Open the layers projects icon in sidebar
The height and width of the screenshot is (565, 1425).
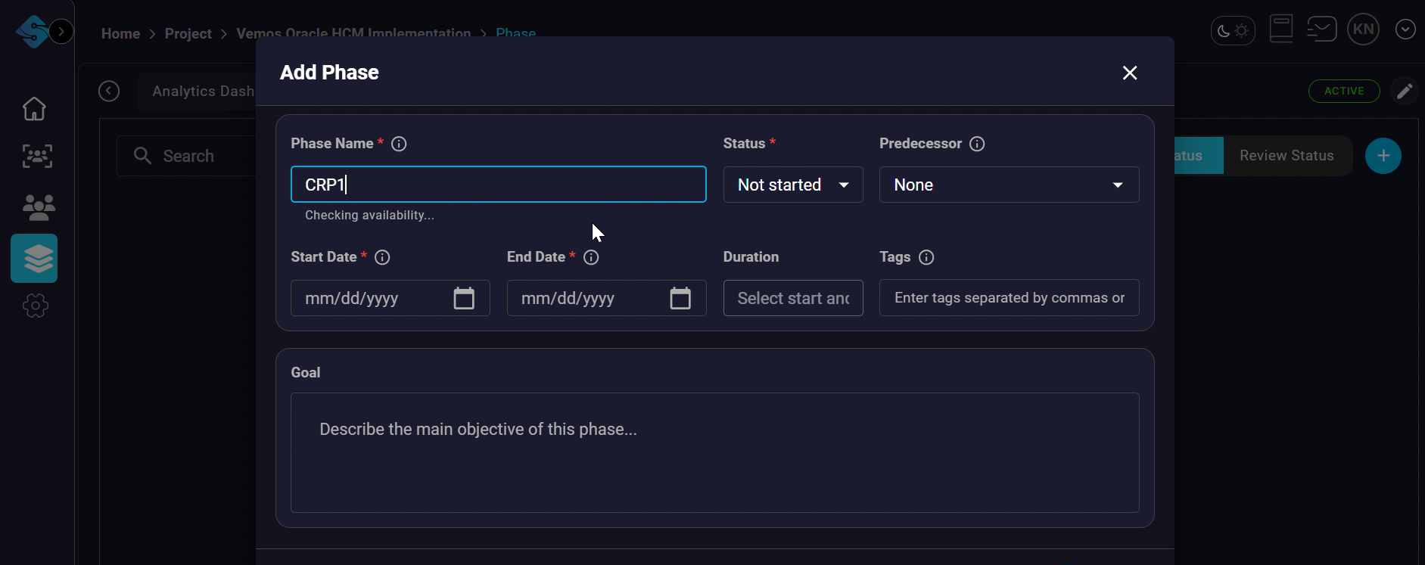pyautogui.click(x=34, y=259)
